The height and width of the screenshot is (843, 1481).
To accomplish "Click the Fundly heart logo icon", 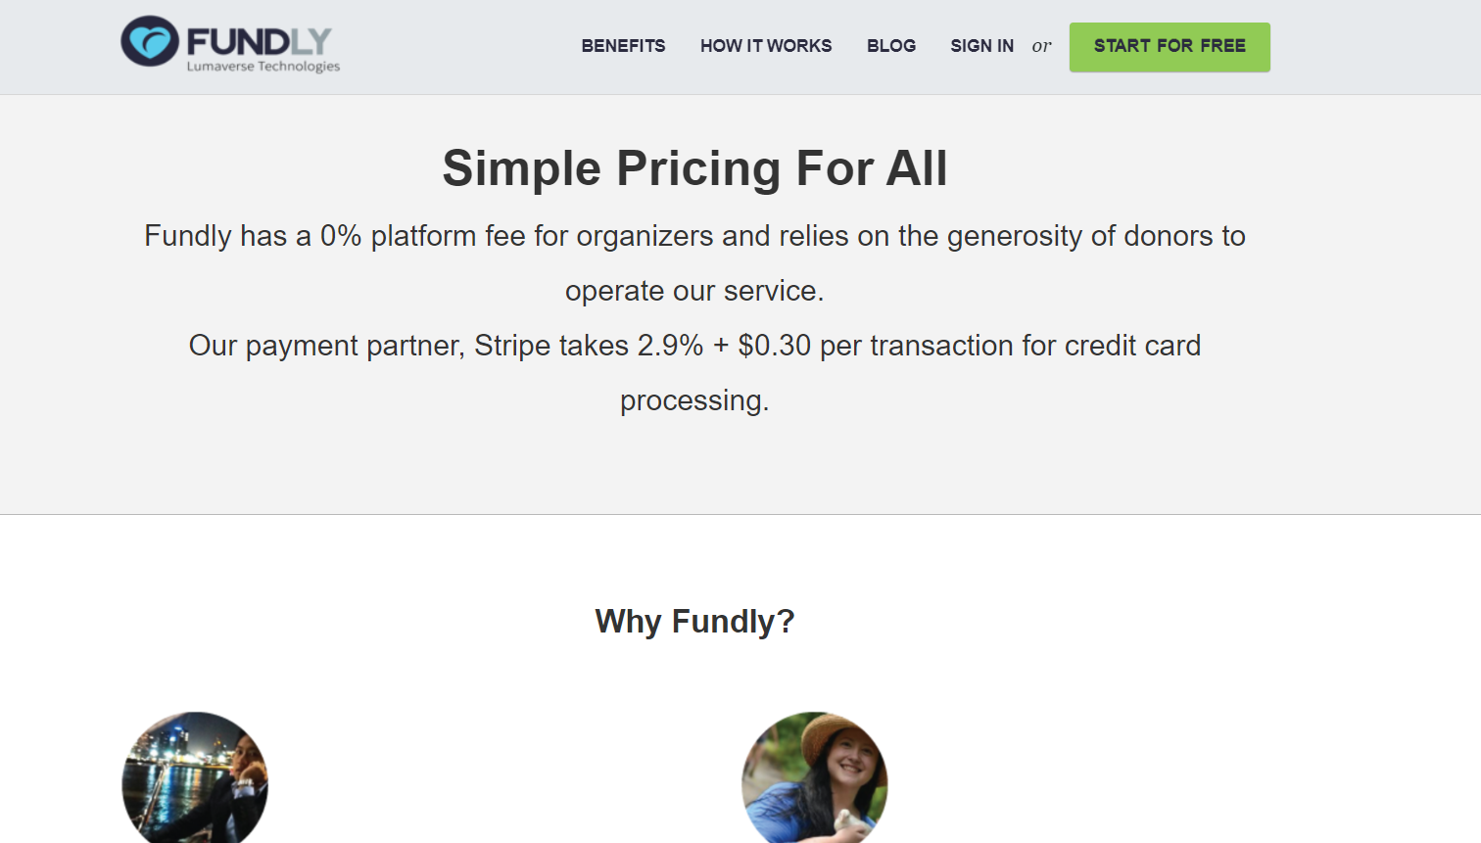I will (x=150, y=41).
